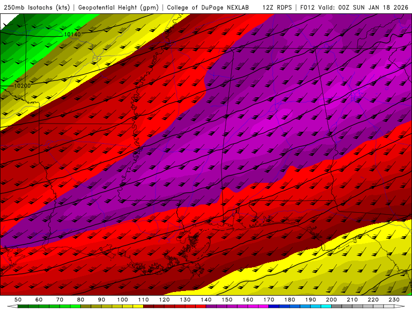
Task: Click the 70 value on the legend
Action: click(60, 300)
